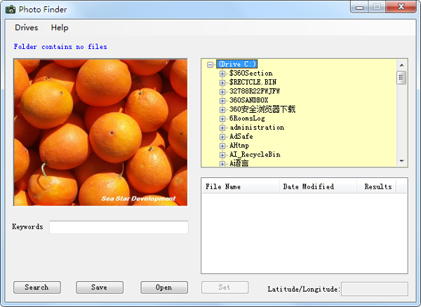Expand the $360Section folder
421x307 pixels.
point(222,74)
